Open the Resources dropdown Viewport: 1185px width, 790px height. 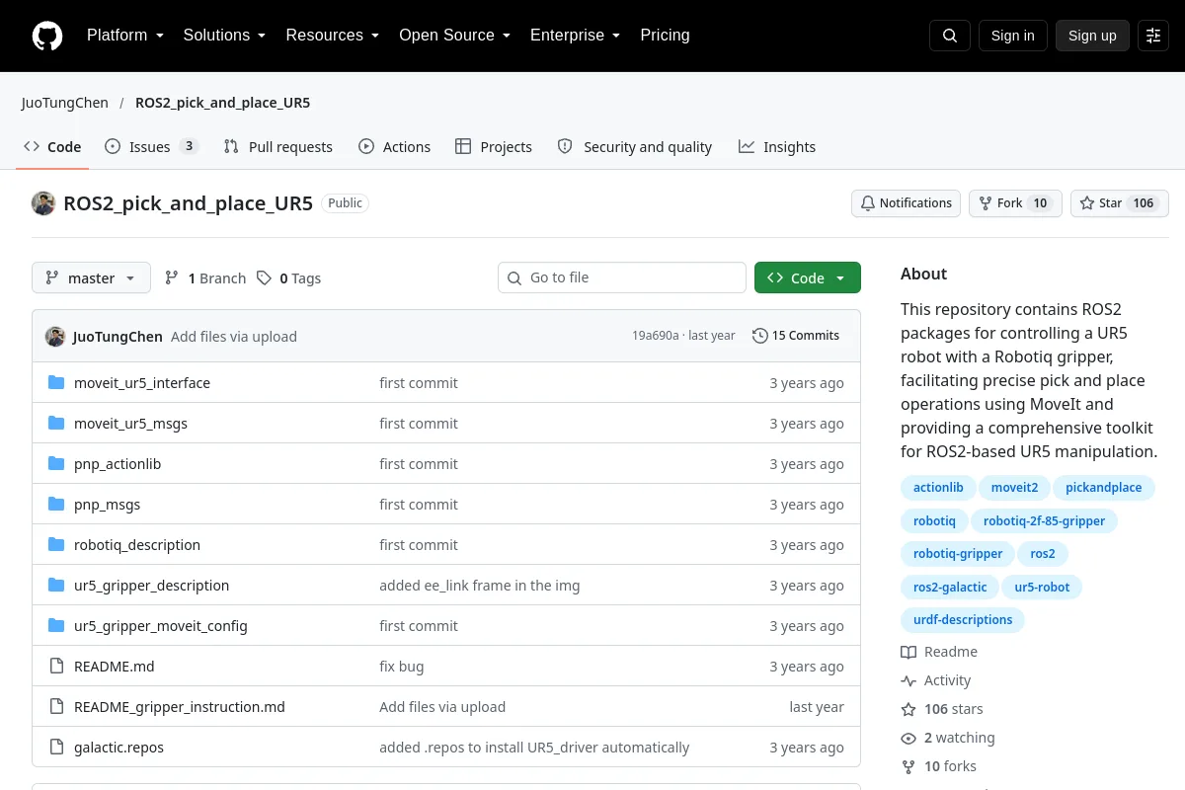pyautogui.click(x=333, y=36)
